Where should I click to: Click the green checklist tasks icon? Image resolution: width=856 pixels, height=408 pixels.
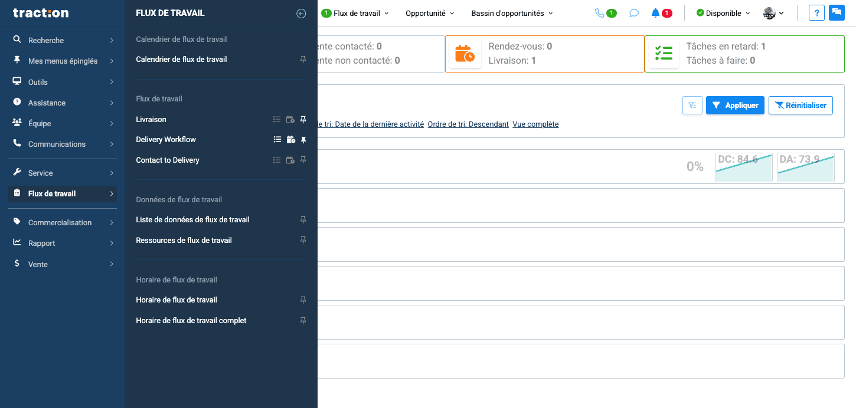(x=664, y=54)
